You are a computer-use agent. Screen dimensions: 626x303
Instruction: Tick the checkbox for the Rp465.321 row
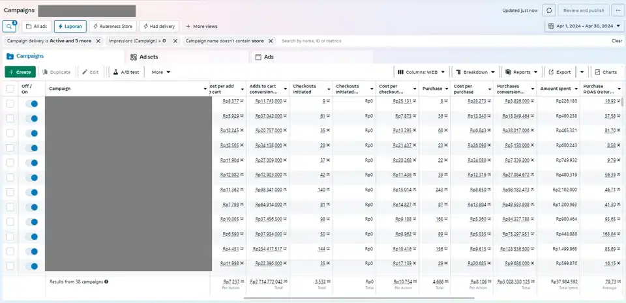coord(10,133)
